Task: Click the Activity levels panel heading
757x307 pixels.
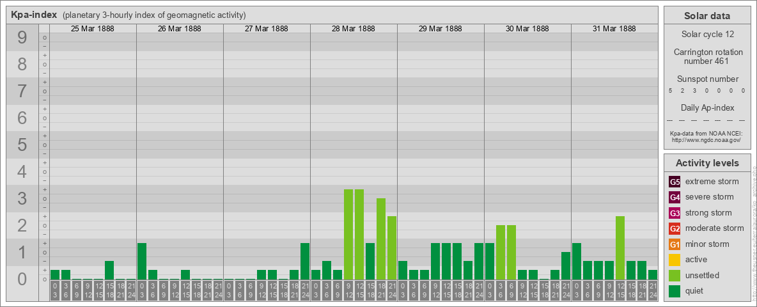Action: [707, 163]
